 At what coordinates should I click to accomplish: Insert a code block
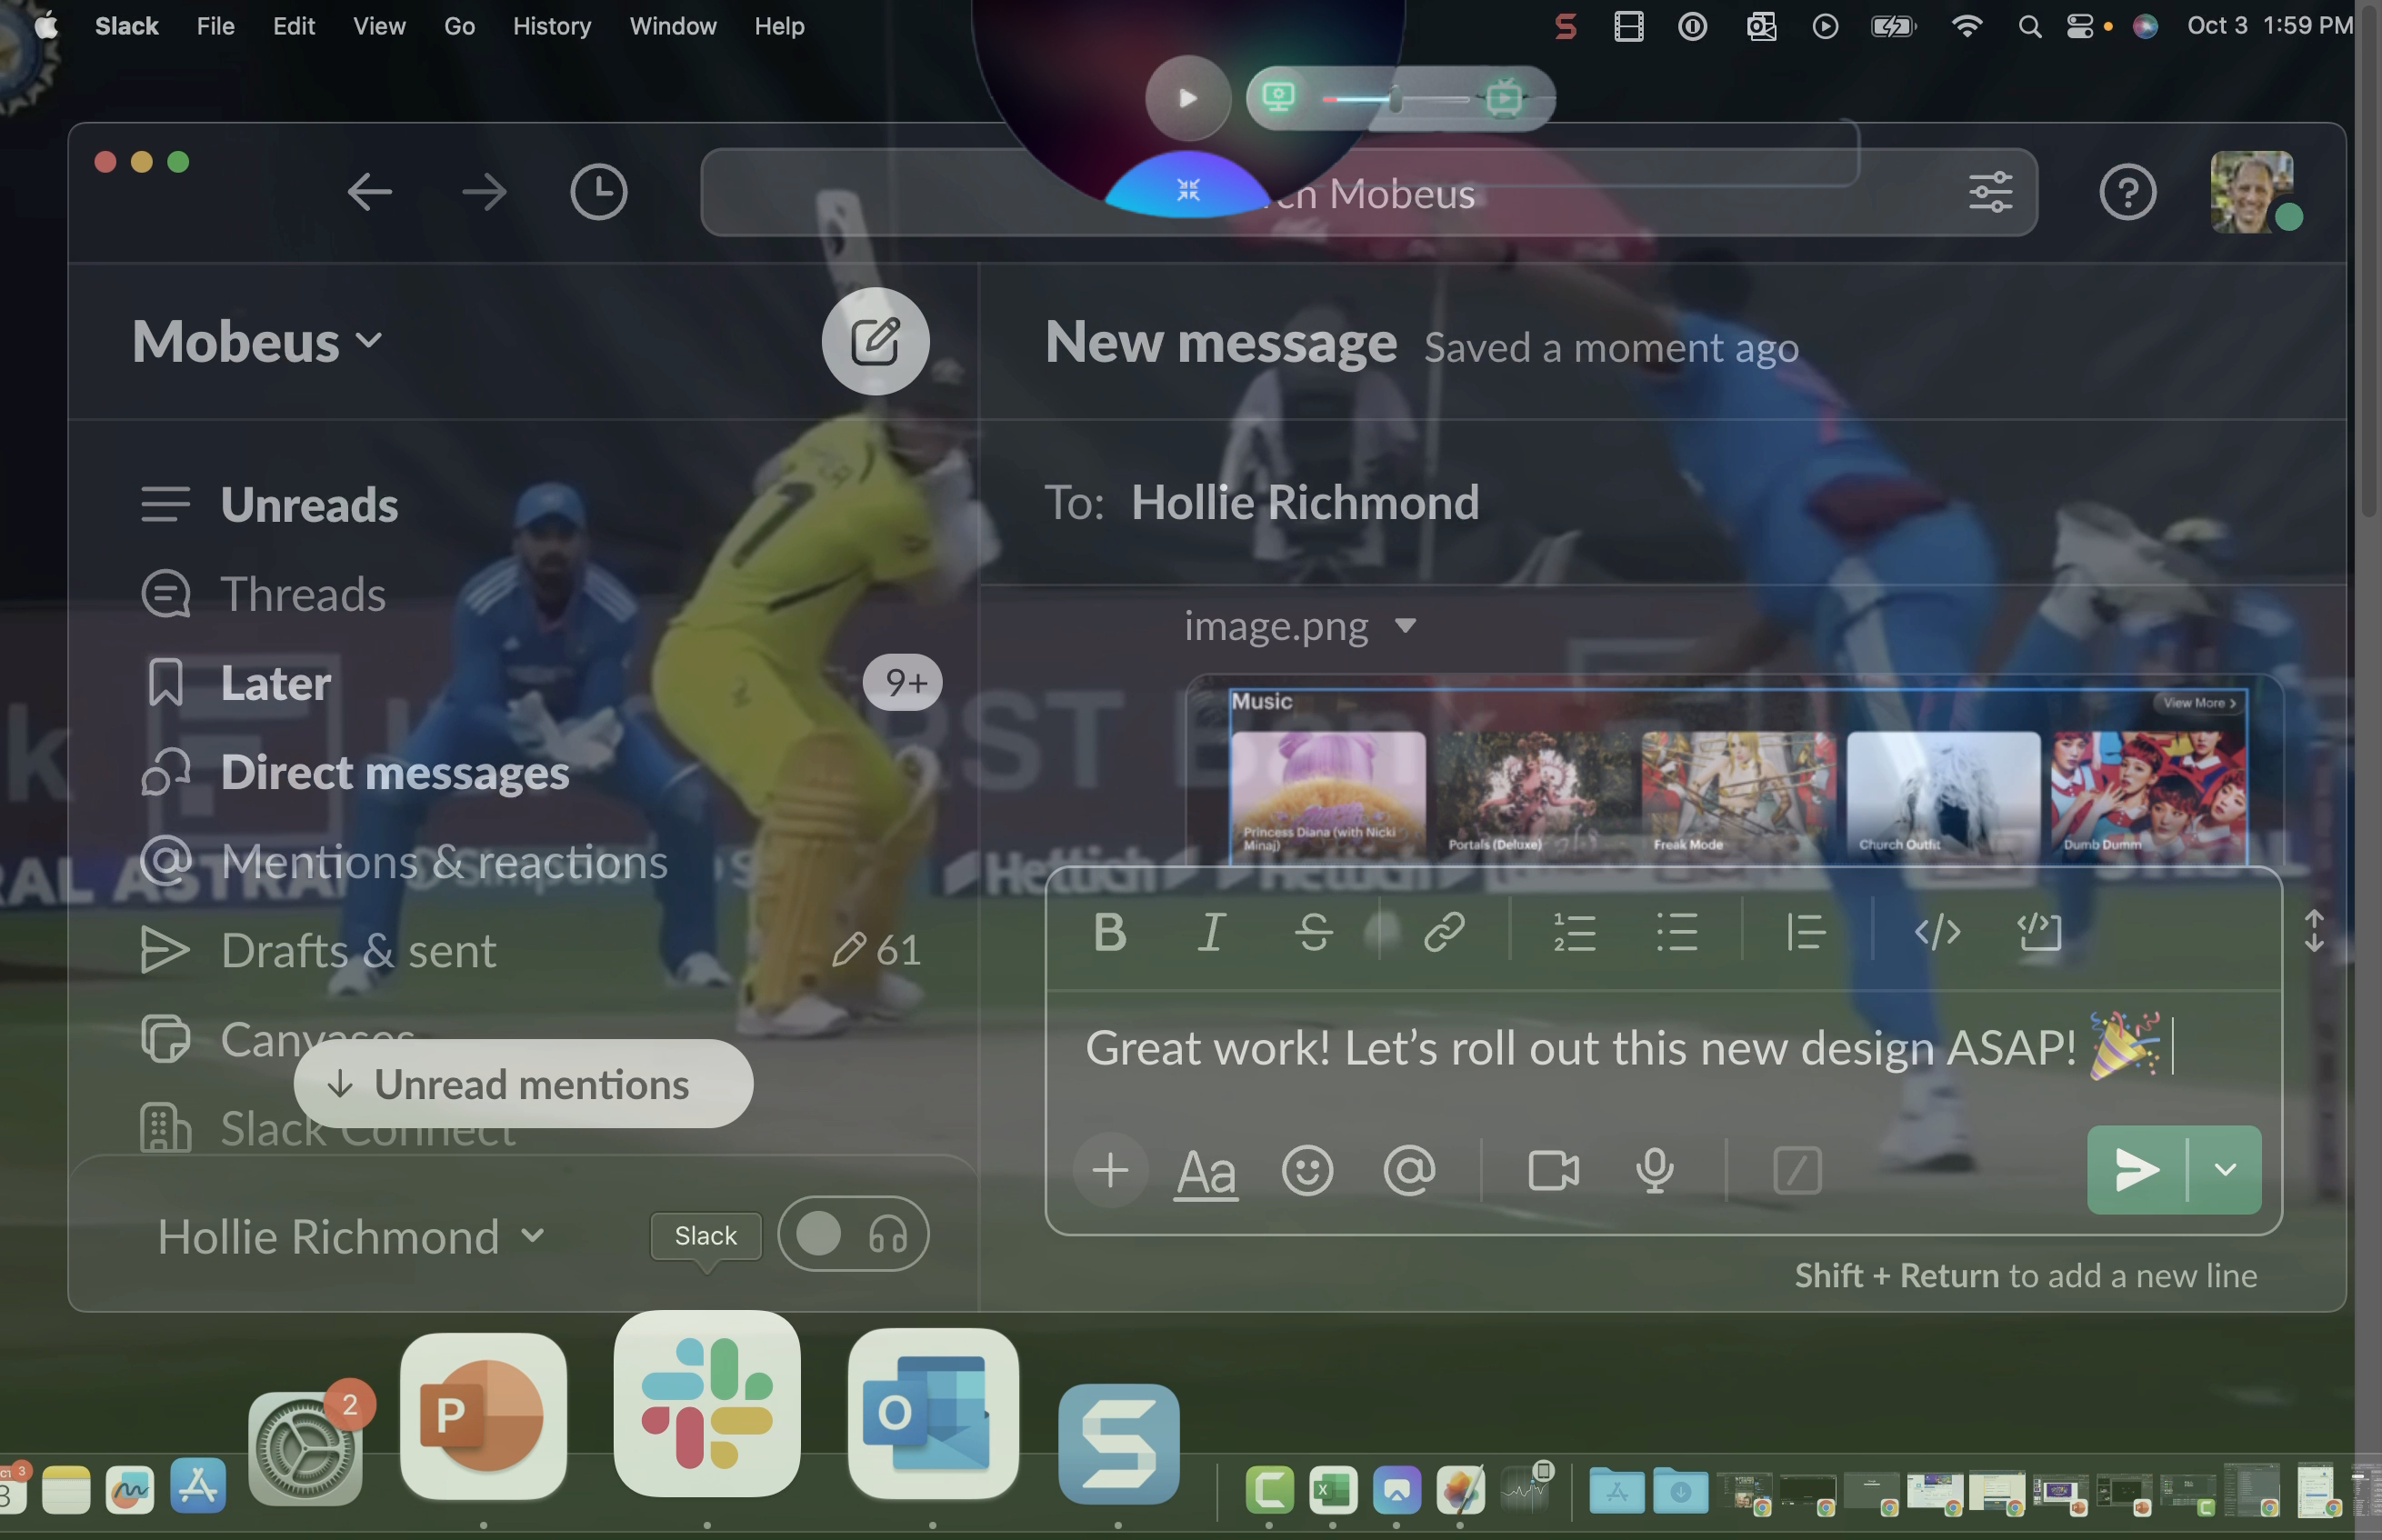coord(2039,932)
